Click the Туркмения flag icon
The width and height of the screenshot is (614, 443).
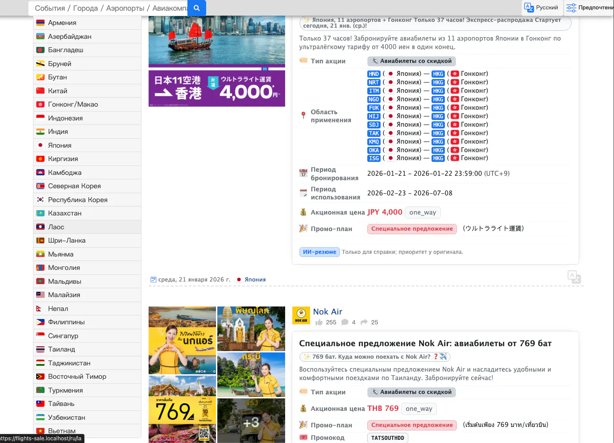[40, 390]
